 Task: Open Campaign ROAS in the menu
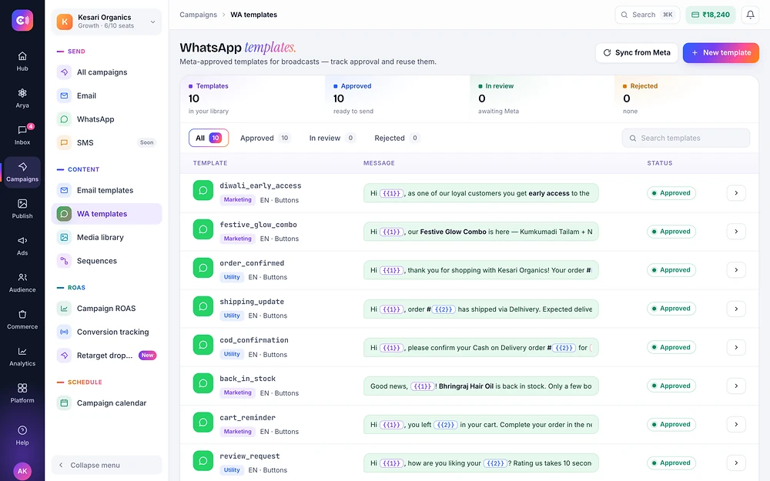click(106, 309)
